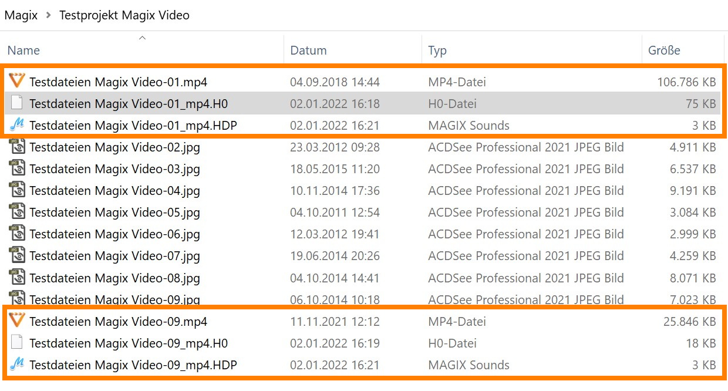Select file Testdateien Magix Video-06.jpg
This screenshot has width=728, height=391.
115,234
